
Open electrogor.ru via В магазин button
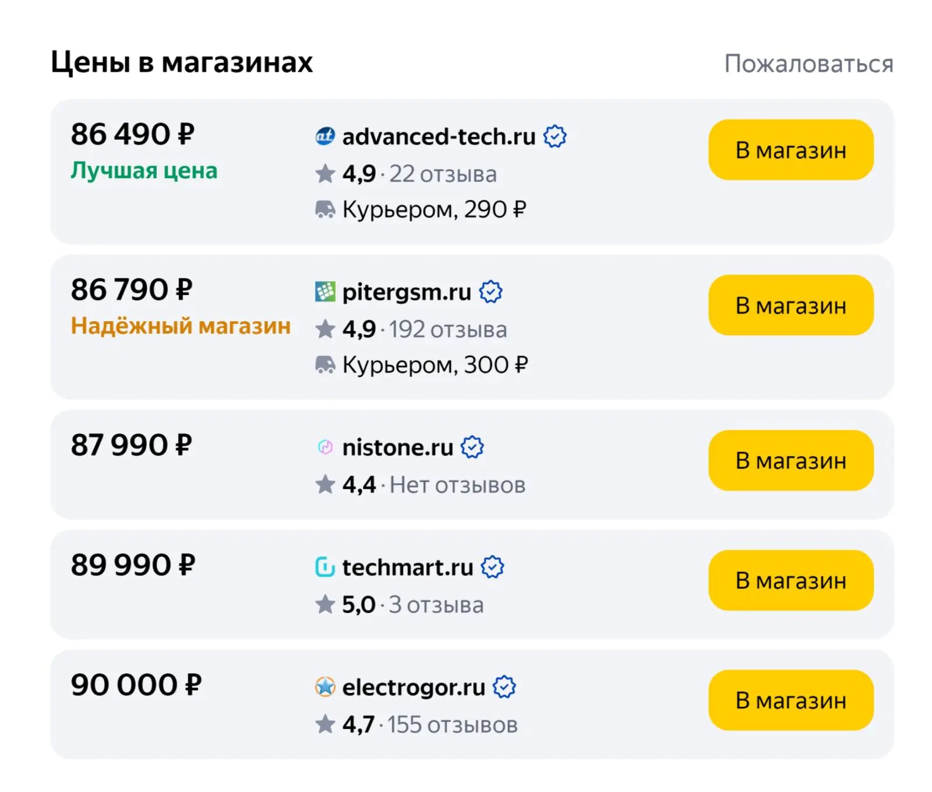tap(791, 700)
